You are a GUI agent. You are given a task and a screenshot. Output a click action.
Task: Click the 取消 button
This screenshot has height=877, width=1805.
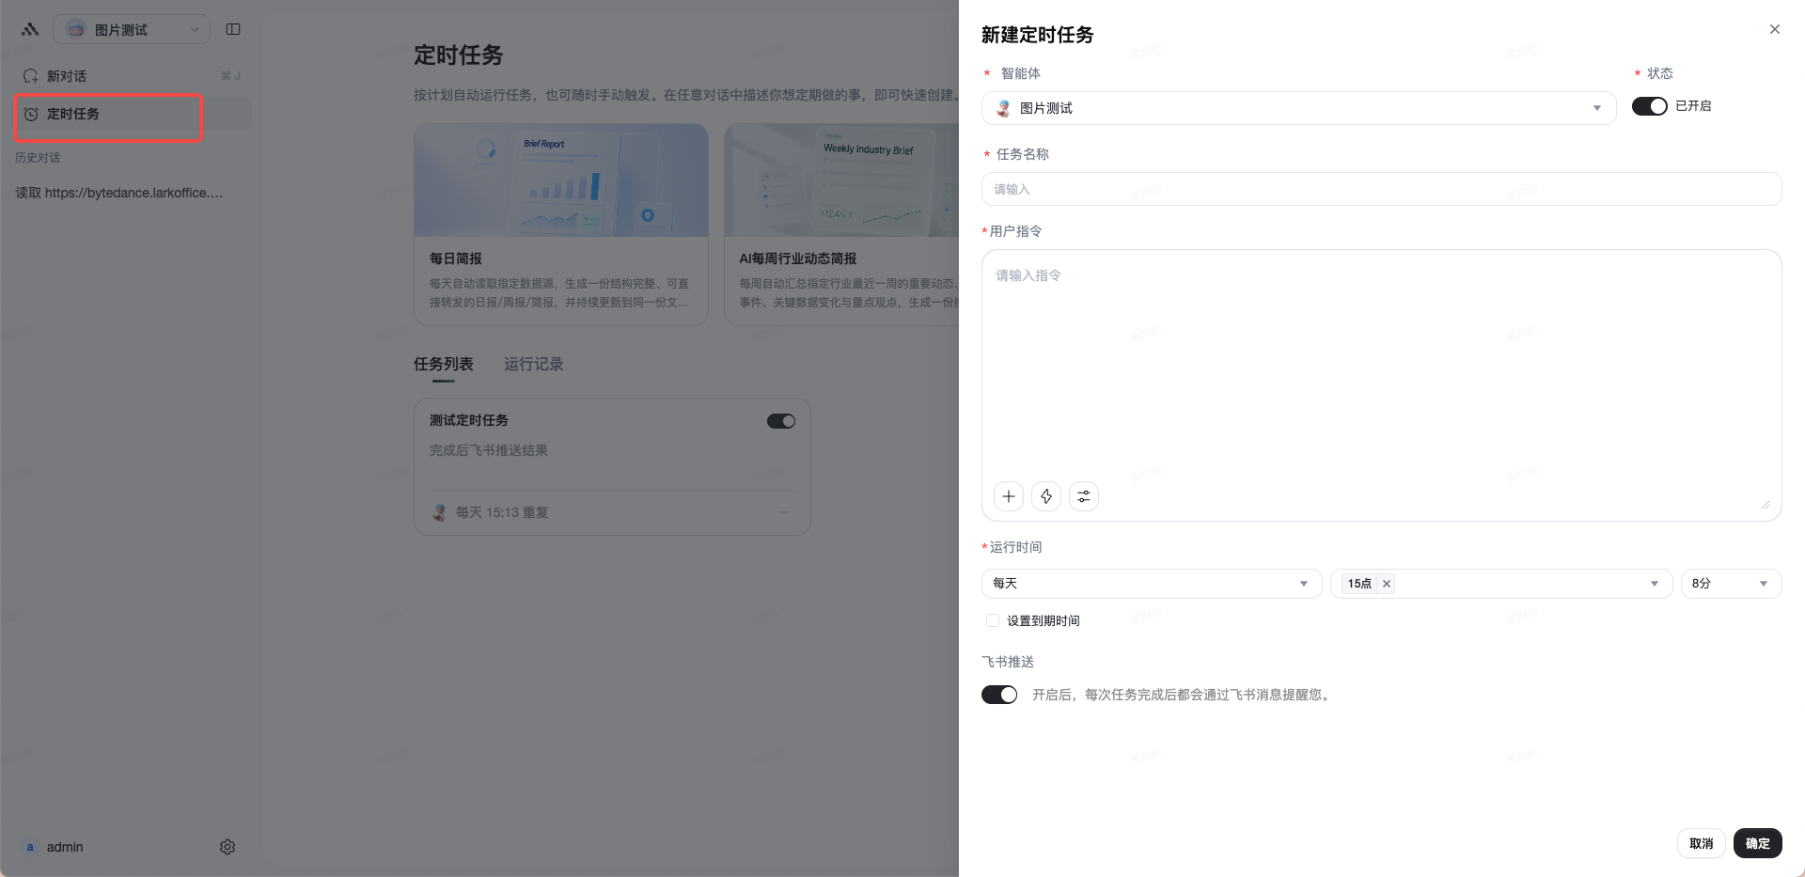[1701, 843]
